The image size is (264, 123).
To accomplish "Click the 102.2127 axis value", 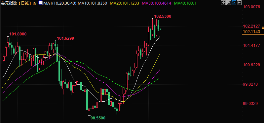I will [x=252, y=26].
